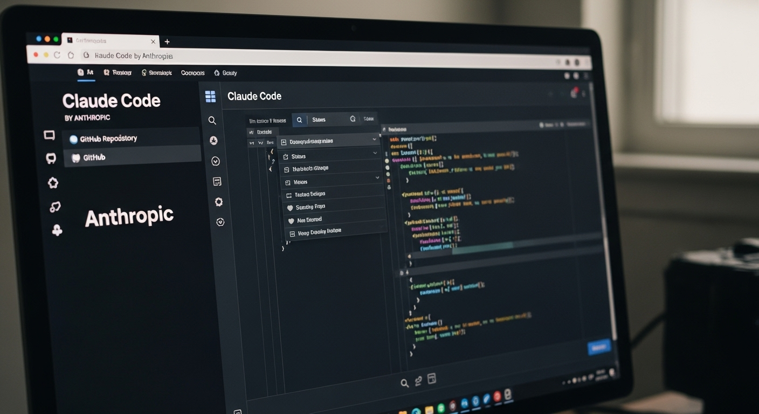Click the download icon in the middle sidebar
This screenshot has height=414, width=759.
[x=213, y=141]
